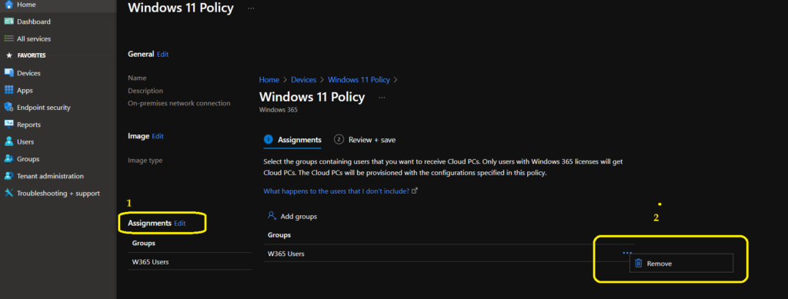Click On-premises network connection label
This screenshot has height=299, width=788.
[179, 103]
